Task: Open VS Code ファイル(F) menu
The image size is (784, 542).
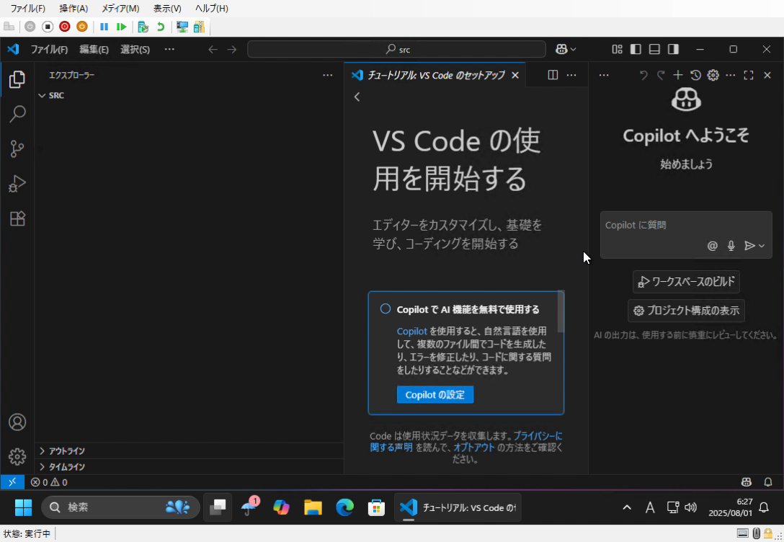Action: tap(49, 49)
